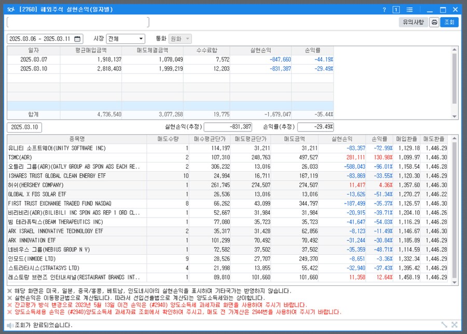Viewport: 467px width, 334px height.
Task: Select the OATLY GROUP AB row
Action: click(228, 167)
